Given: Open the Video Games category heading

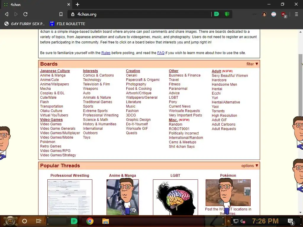Looking at the screenshot, I should [x=51, y=120].
